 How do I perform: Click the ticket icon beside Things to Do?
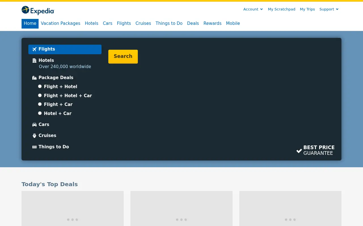pos(35,147)
